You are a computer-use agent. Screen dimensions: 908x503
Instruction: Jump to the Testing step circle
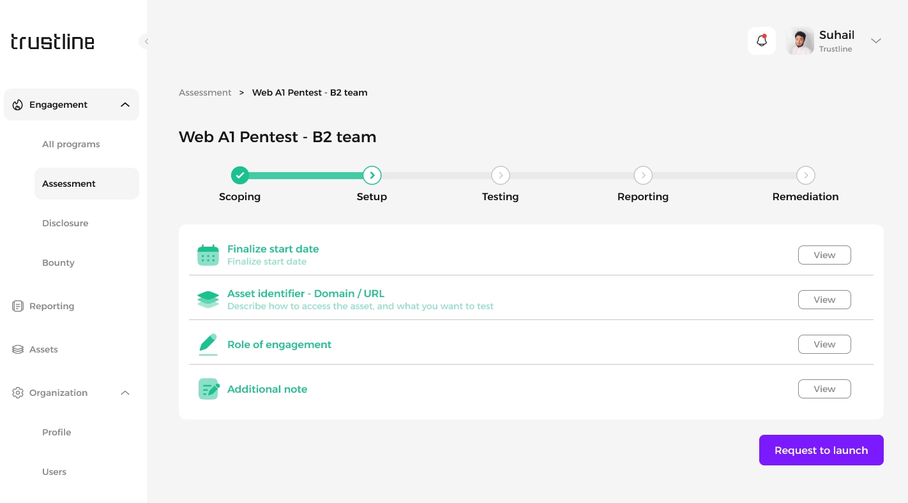pos(500,175)
